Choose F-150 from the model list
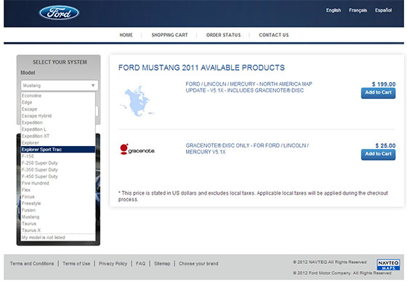Viewport: 407px width, 282px height. tap(58, 156)
